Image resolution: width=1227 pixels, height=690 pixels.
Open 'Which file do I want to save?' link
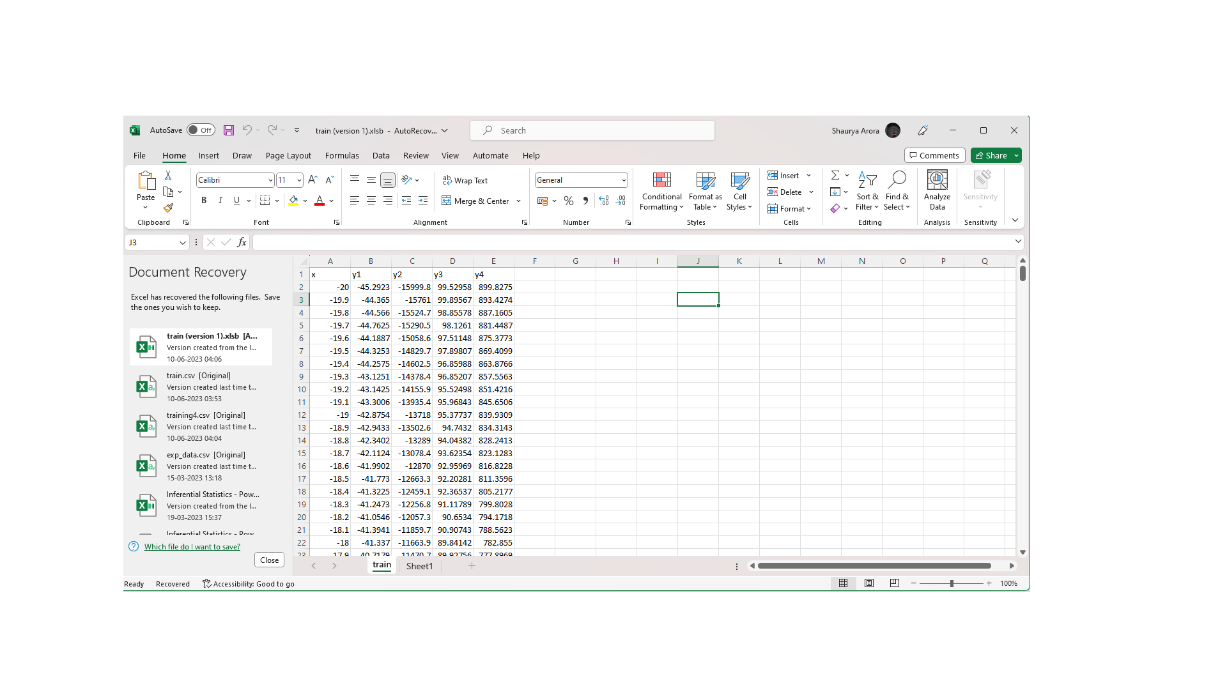tap(192, 547)
